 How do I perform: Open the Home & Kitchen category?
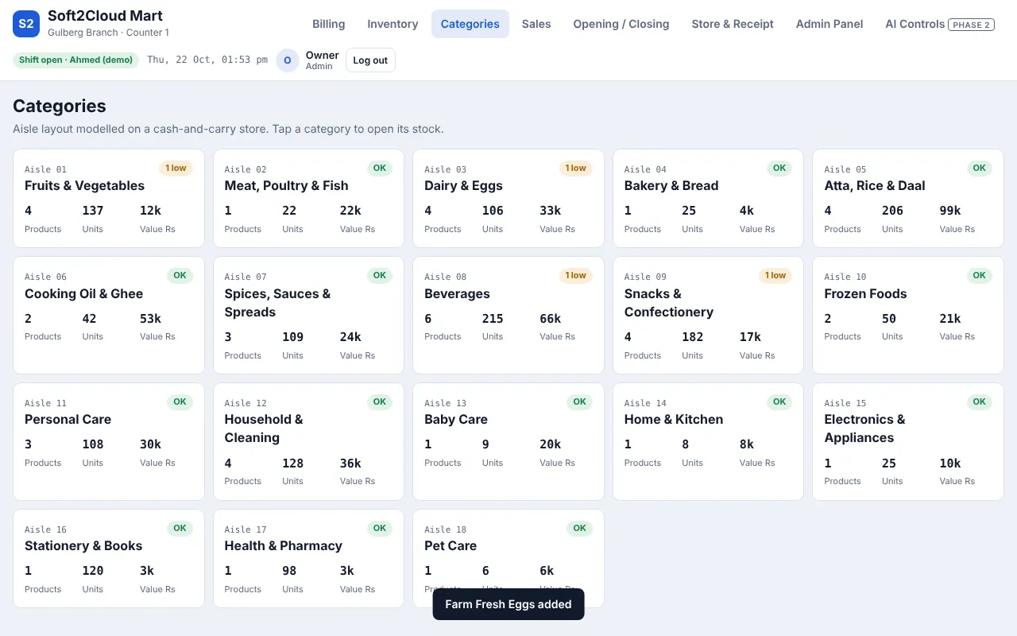click(x=709, y=441)
